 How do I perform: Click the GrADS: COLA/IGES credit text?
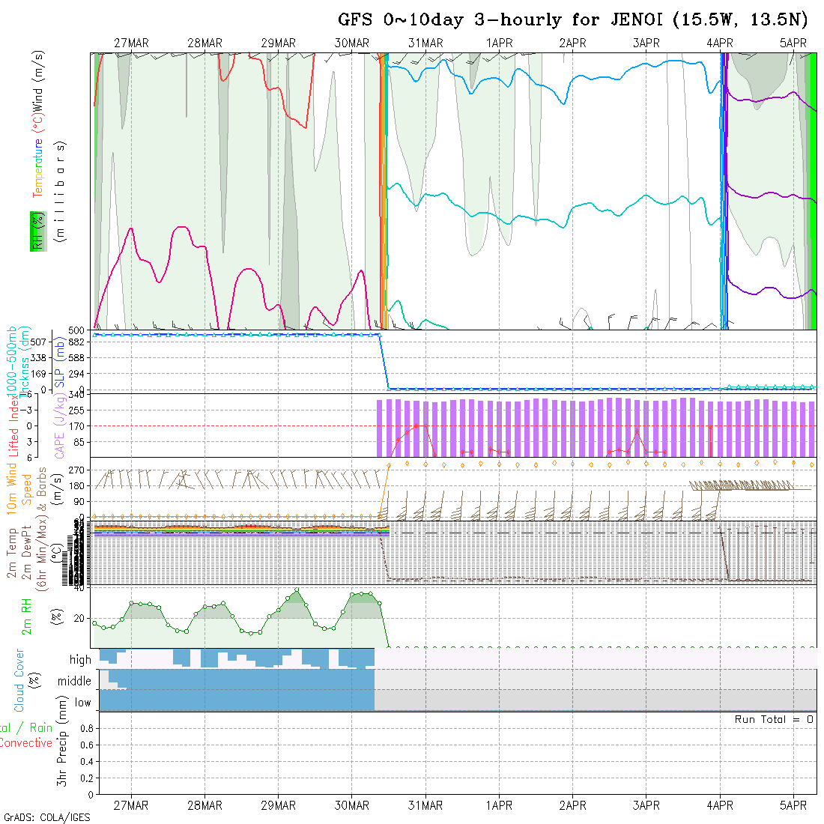(x=46, y=817)
